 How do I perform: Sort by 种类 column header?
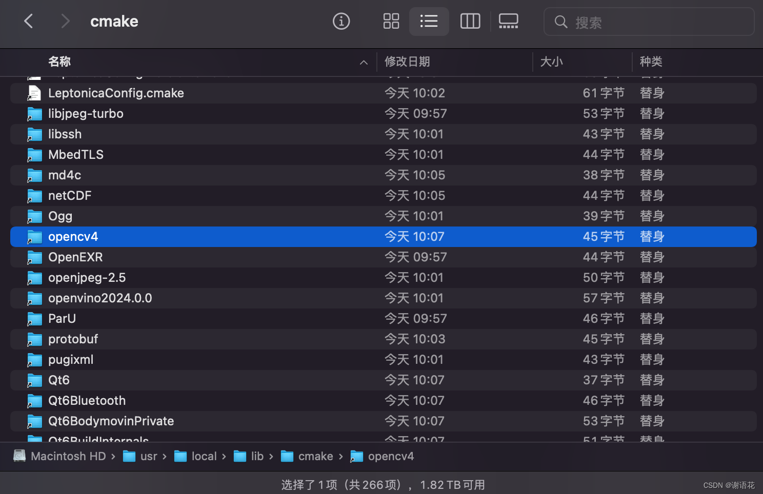(651, 61)
